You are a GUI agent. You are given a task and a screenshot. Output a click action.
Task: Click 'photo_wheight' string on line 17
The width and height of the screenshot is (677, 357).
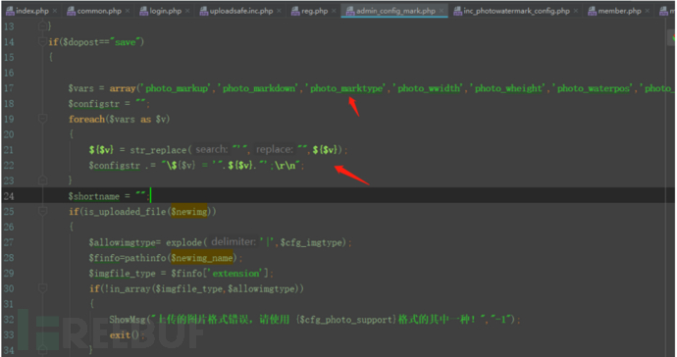coord(508,88)
